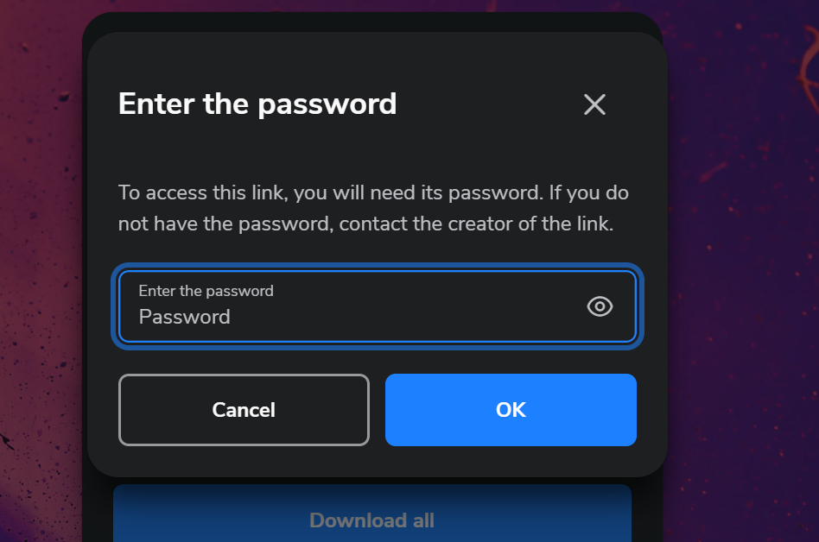
Task: Click the small "Enter the password" field label
Action: pos(206,291)
